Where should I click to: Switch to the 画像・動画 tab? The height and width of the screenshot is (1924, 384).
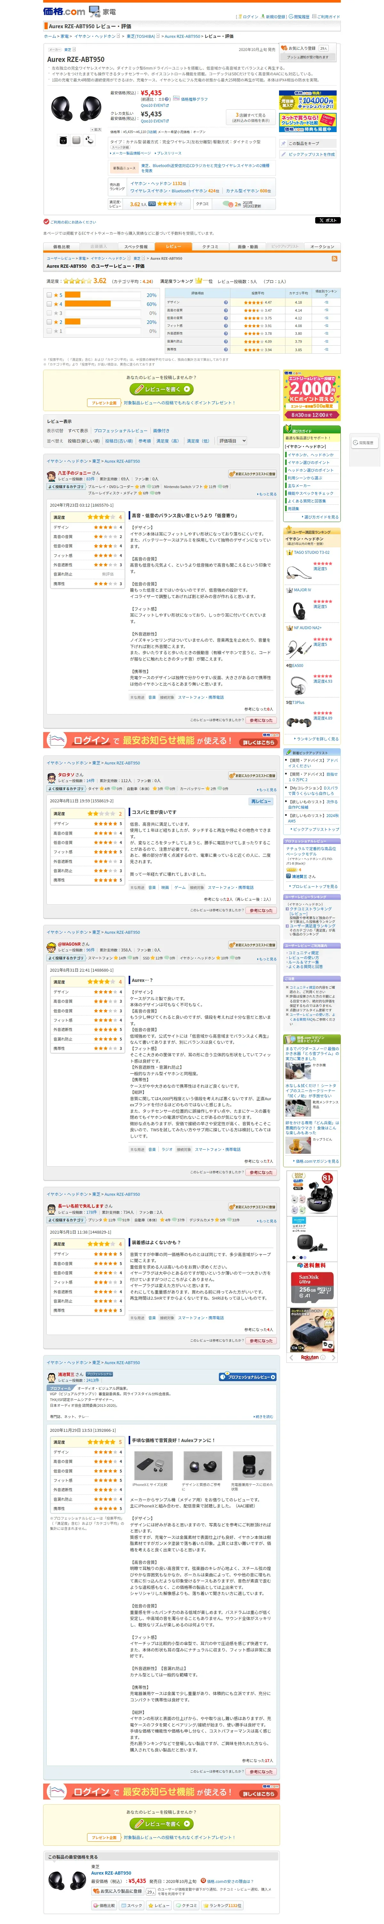(248, 247)
